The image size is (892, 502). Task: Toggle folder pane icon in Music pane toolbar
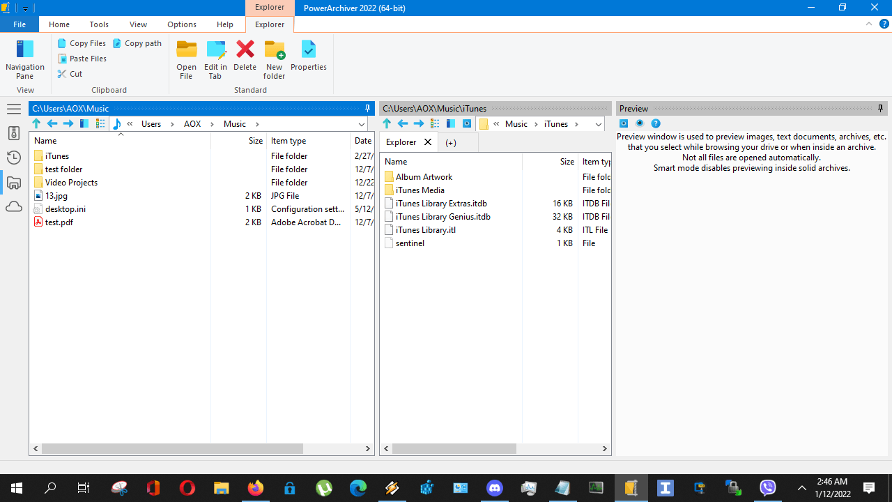84,123
